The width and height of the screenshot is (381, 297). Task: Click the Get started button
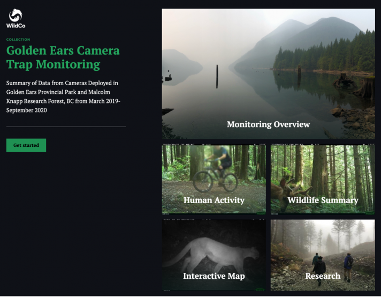(26, 145)
